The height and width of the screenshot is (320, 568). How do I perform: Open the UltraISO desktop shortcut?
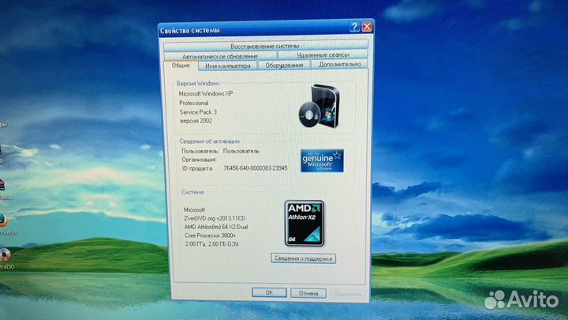pos(5,255)
